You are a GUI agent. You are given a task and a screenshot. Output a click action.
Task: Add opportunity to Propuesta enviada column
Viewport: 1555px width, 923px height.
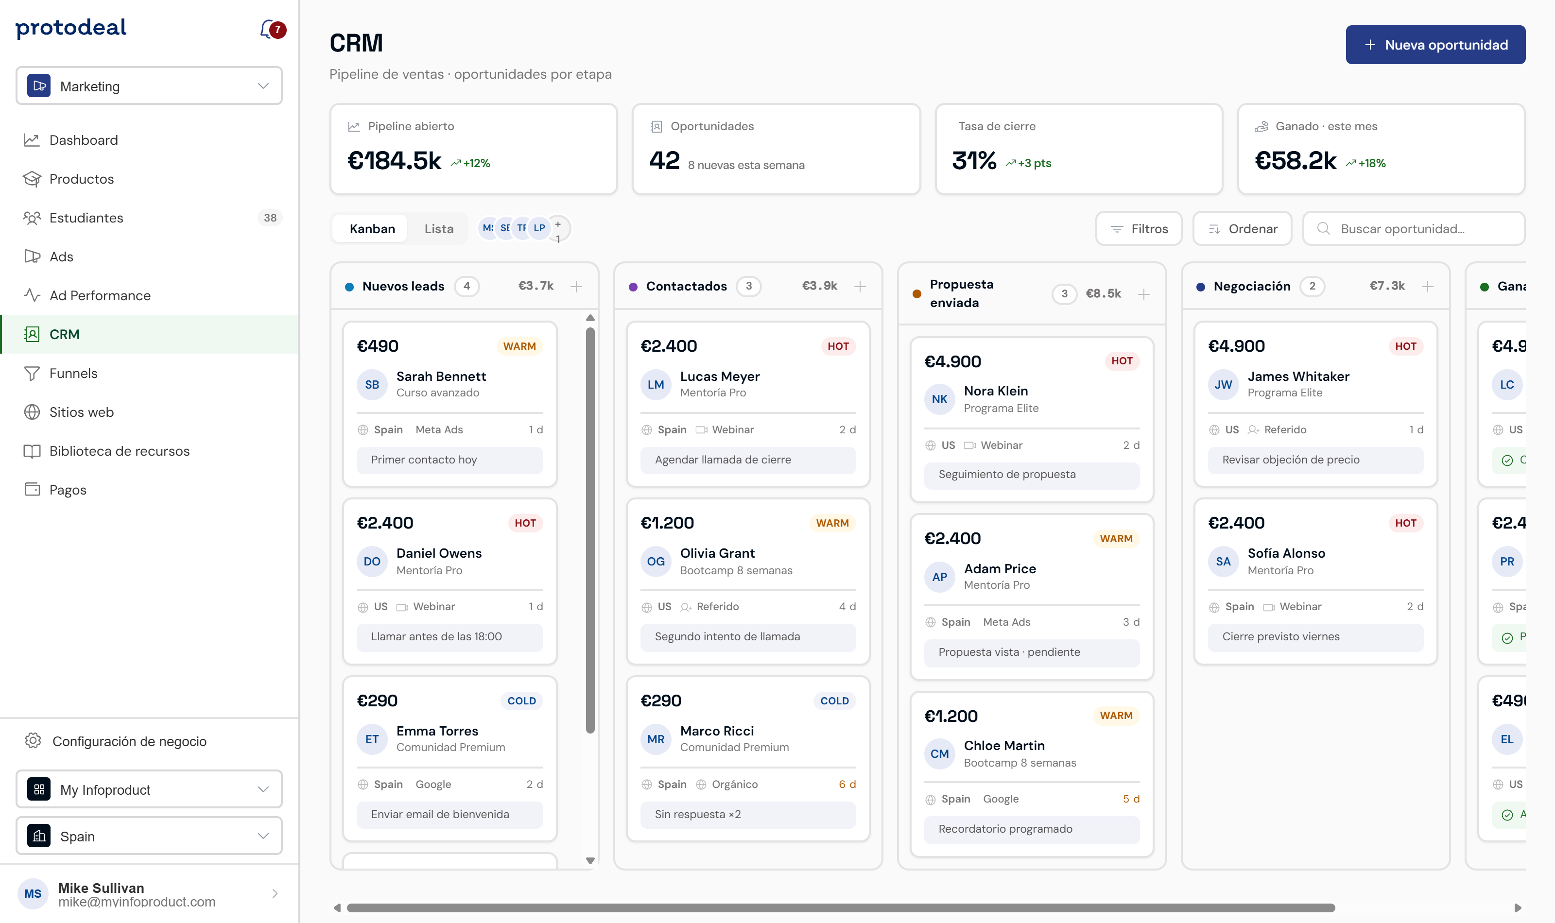(x=1143, y=294)
